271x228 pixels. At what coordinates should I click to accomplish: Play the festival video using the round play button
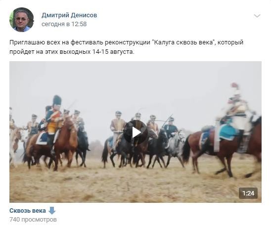tap(135, 132)
